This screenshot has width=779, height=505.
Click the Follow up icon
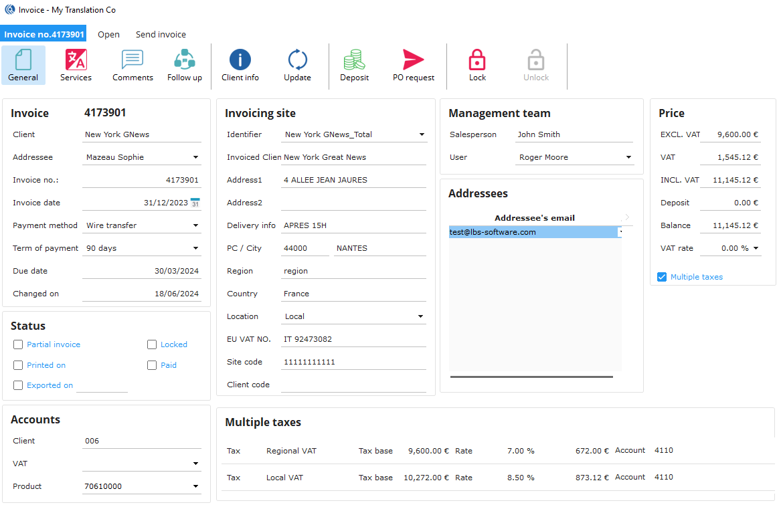[x=184, y=65]
